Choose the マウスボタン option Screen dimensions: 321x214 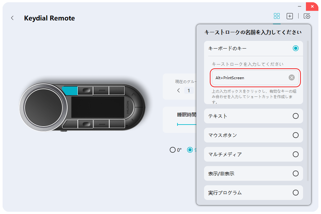point(253,135)
